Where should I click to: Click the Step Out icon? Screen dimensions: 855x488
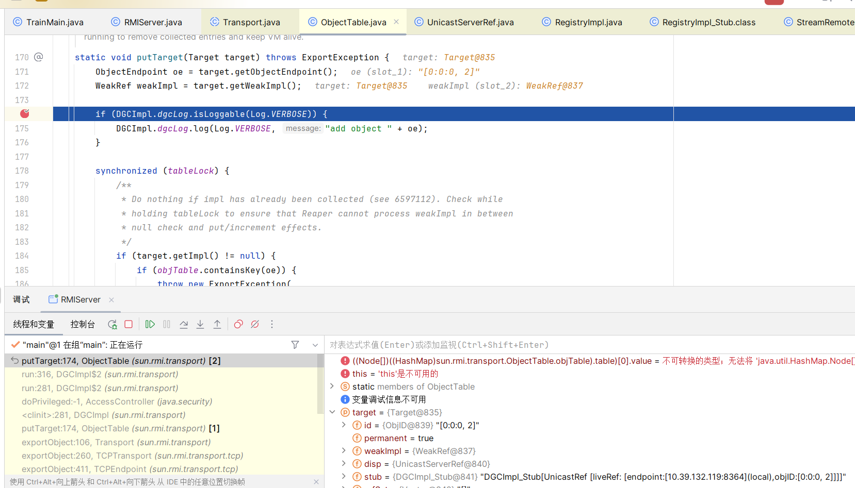217,324
